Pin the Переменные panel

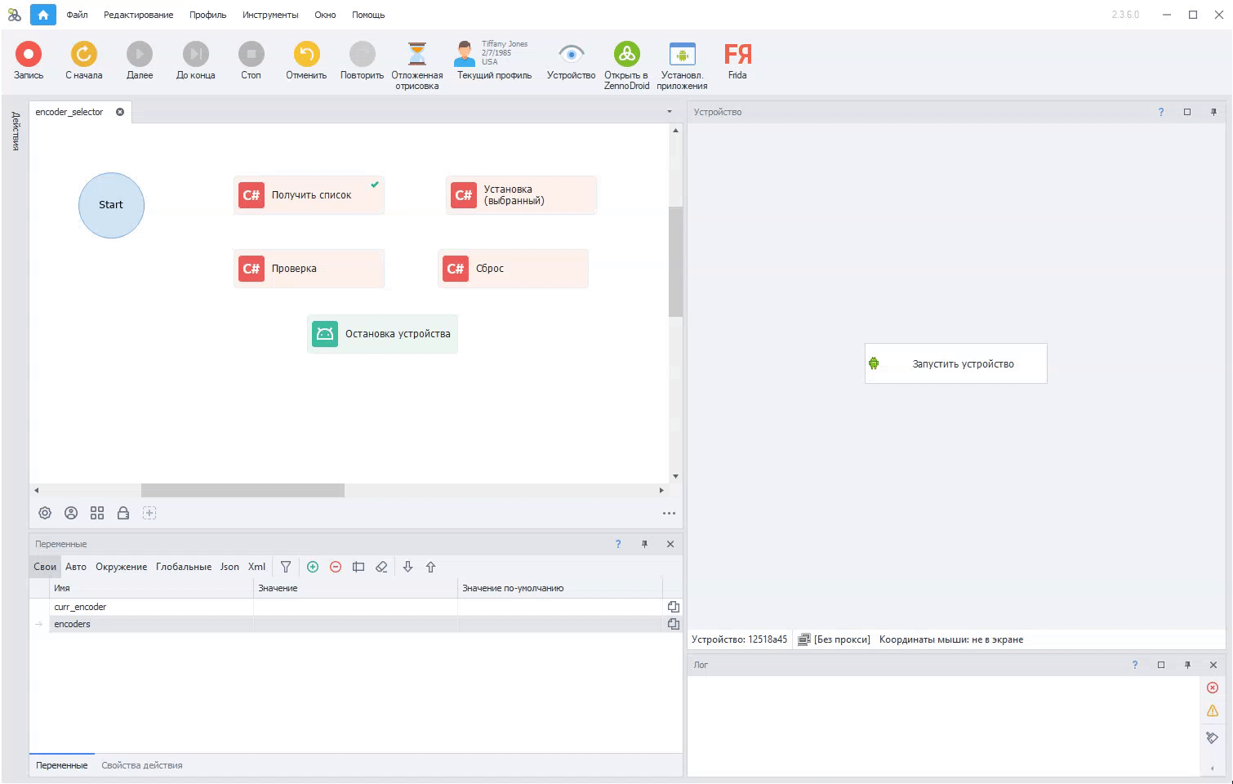pos(644,544)
